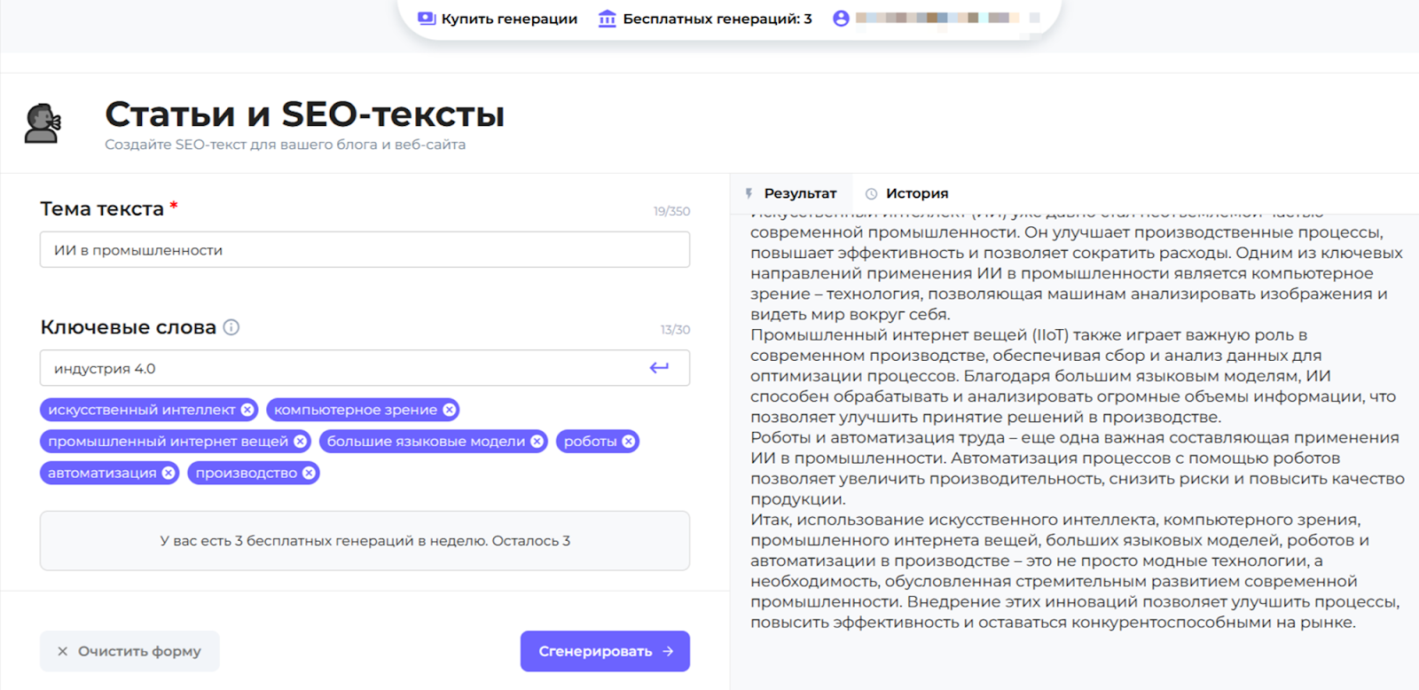Remove the 'большие языковые модели' tag

point(537,442)
